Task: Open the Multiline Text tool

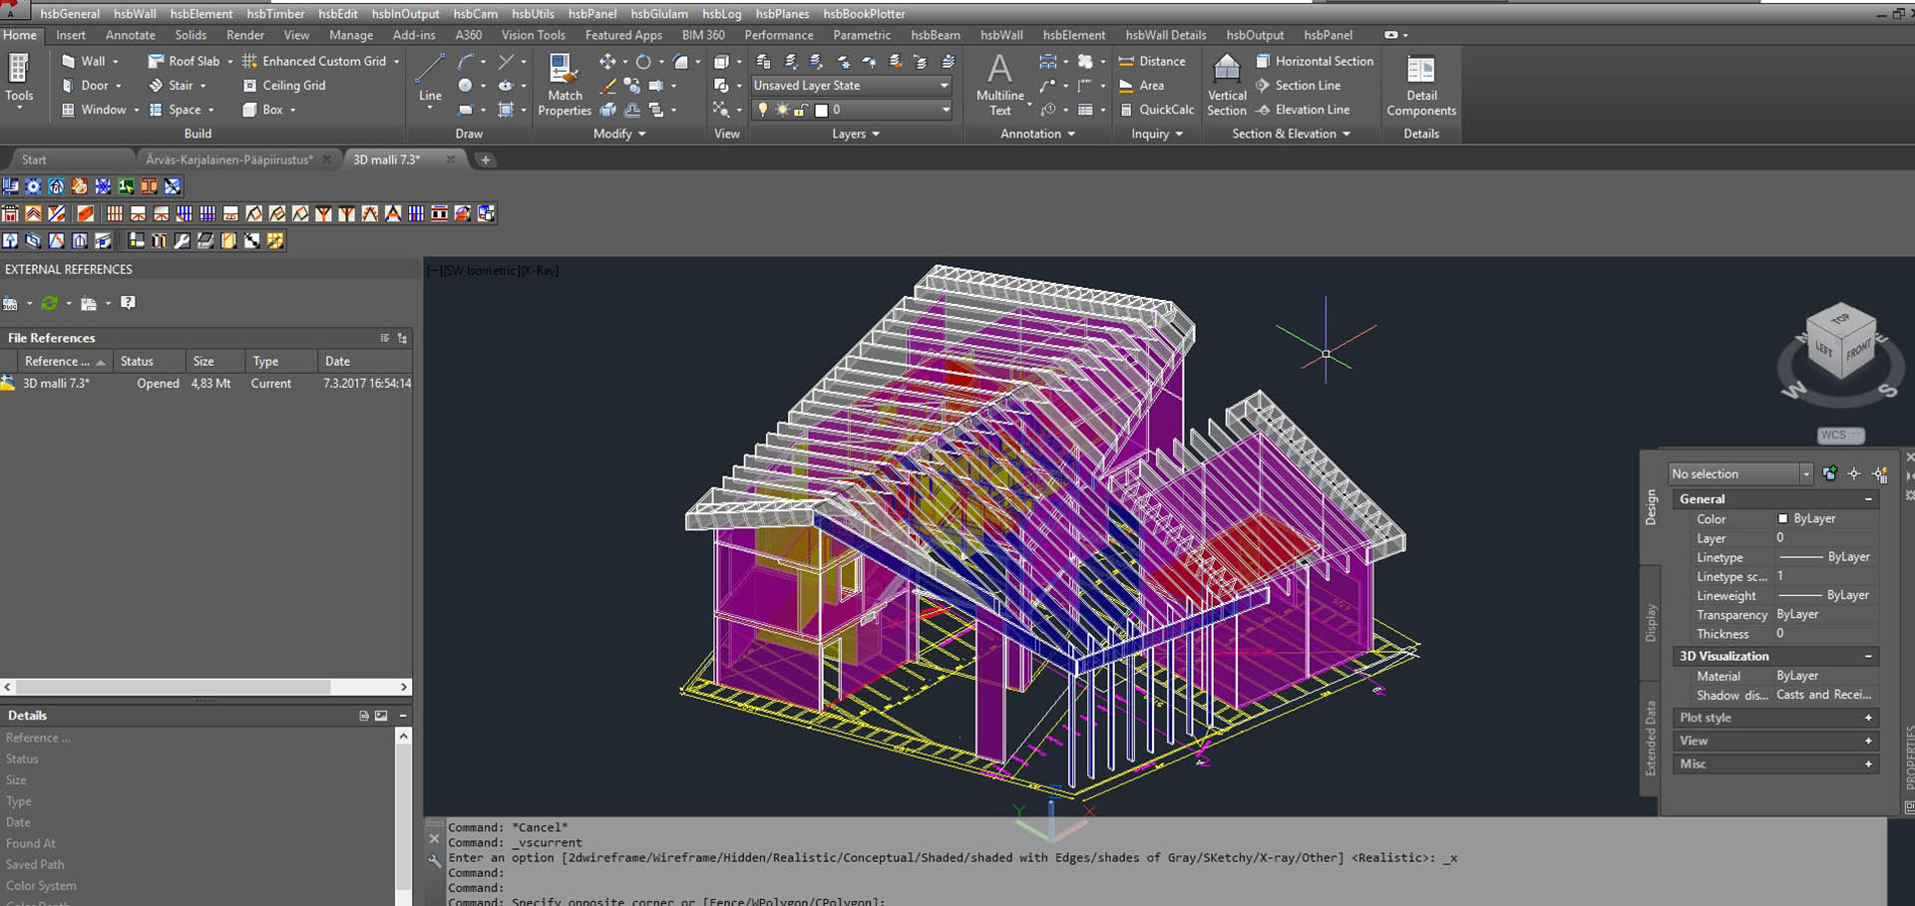Action: [999, 85]
